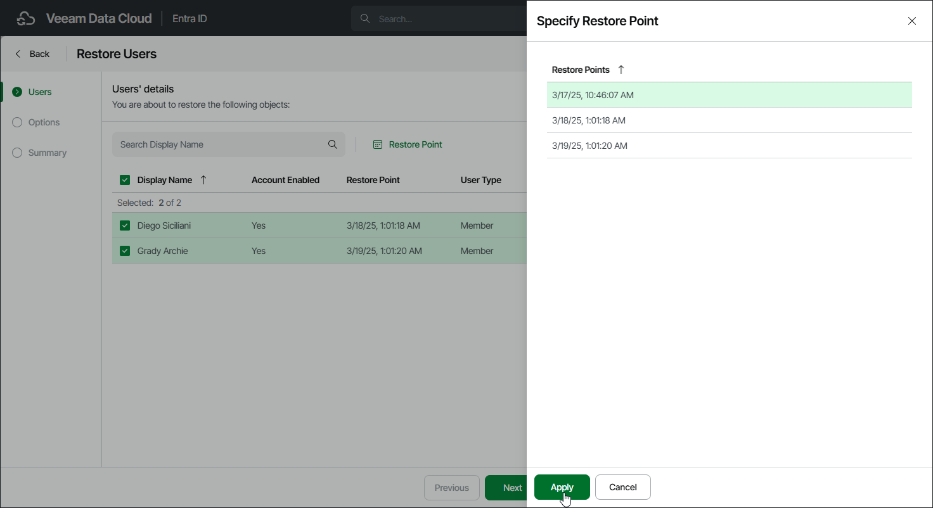Viewport: 933px width, 508px height.
Task: Click the Display Name column header
Action: tap(165, 180)
